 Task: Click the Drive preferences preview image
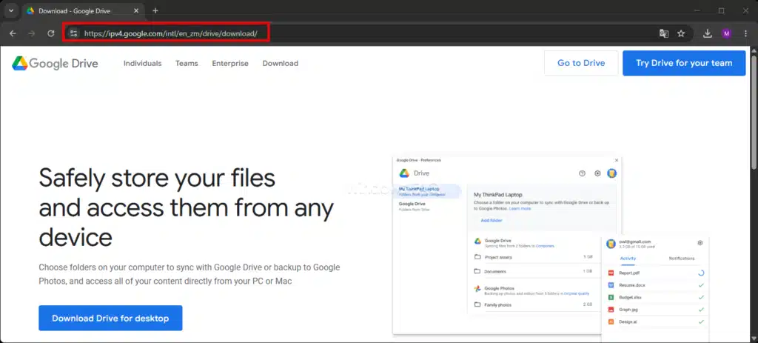pyautogui.click(x=551, y=247)
